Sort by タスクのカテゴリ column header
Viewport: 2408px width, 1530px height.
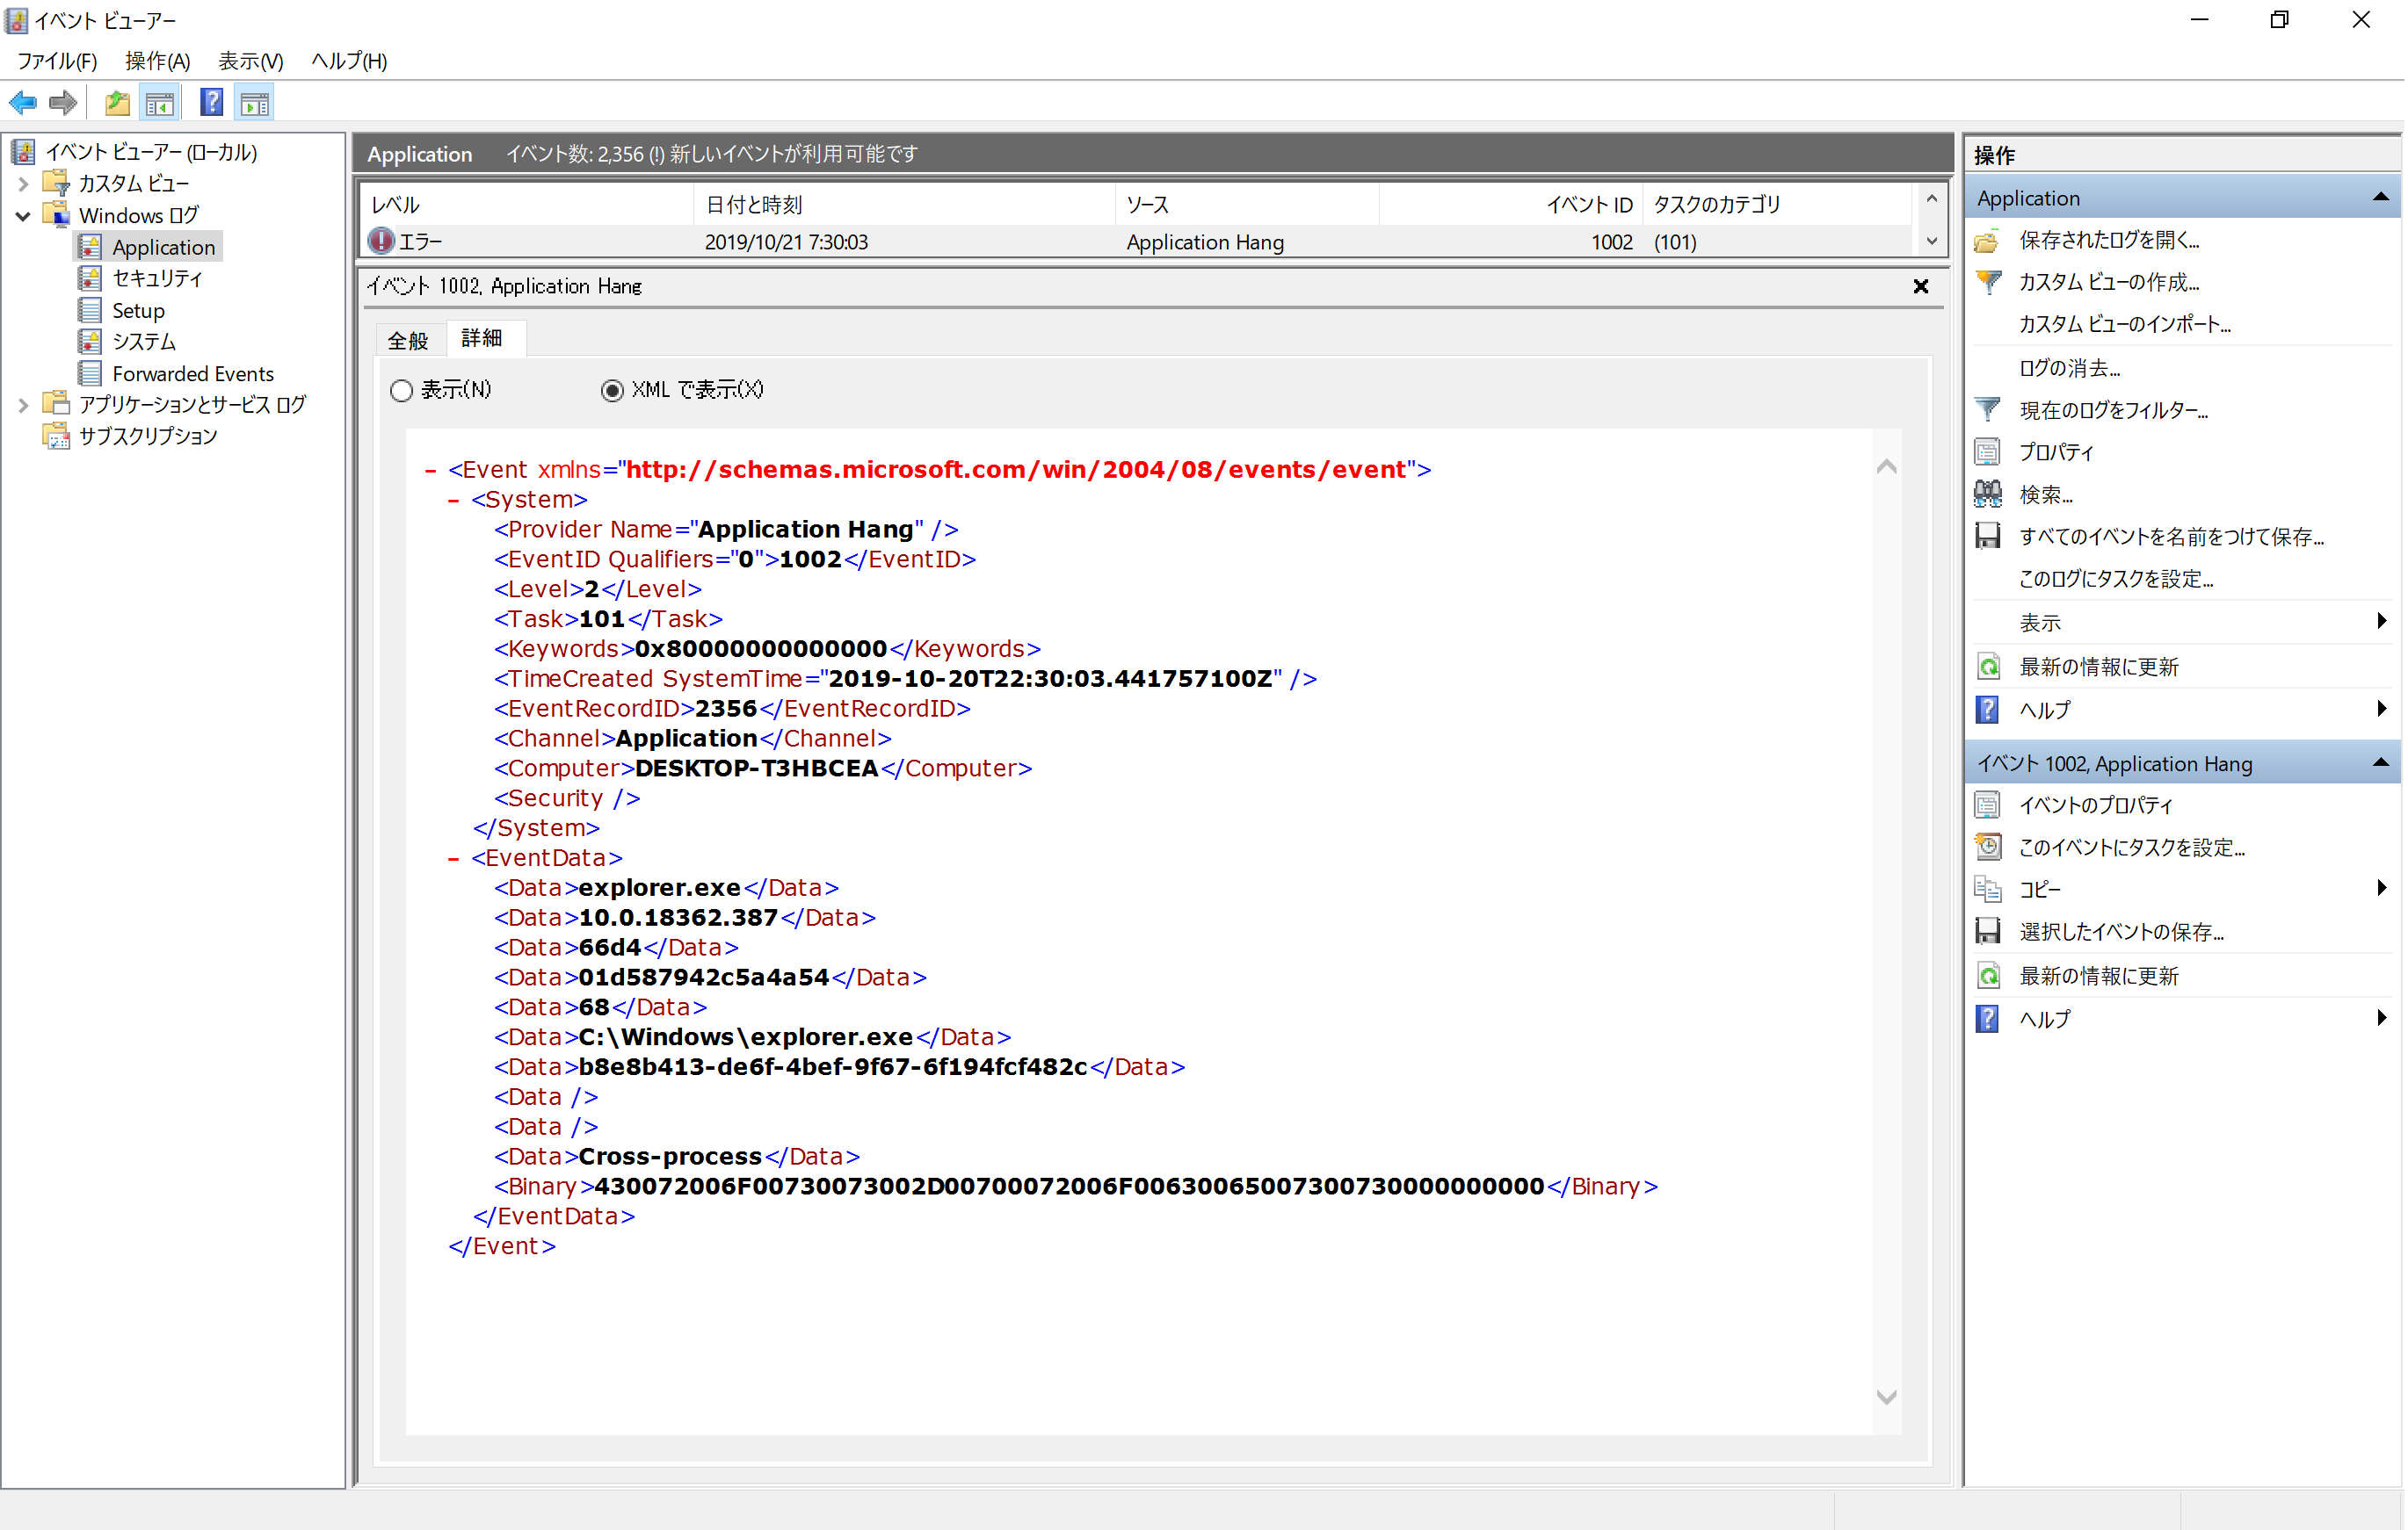(1777, 205)
